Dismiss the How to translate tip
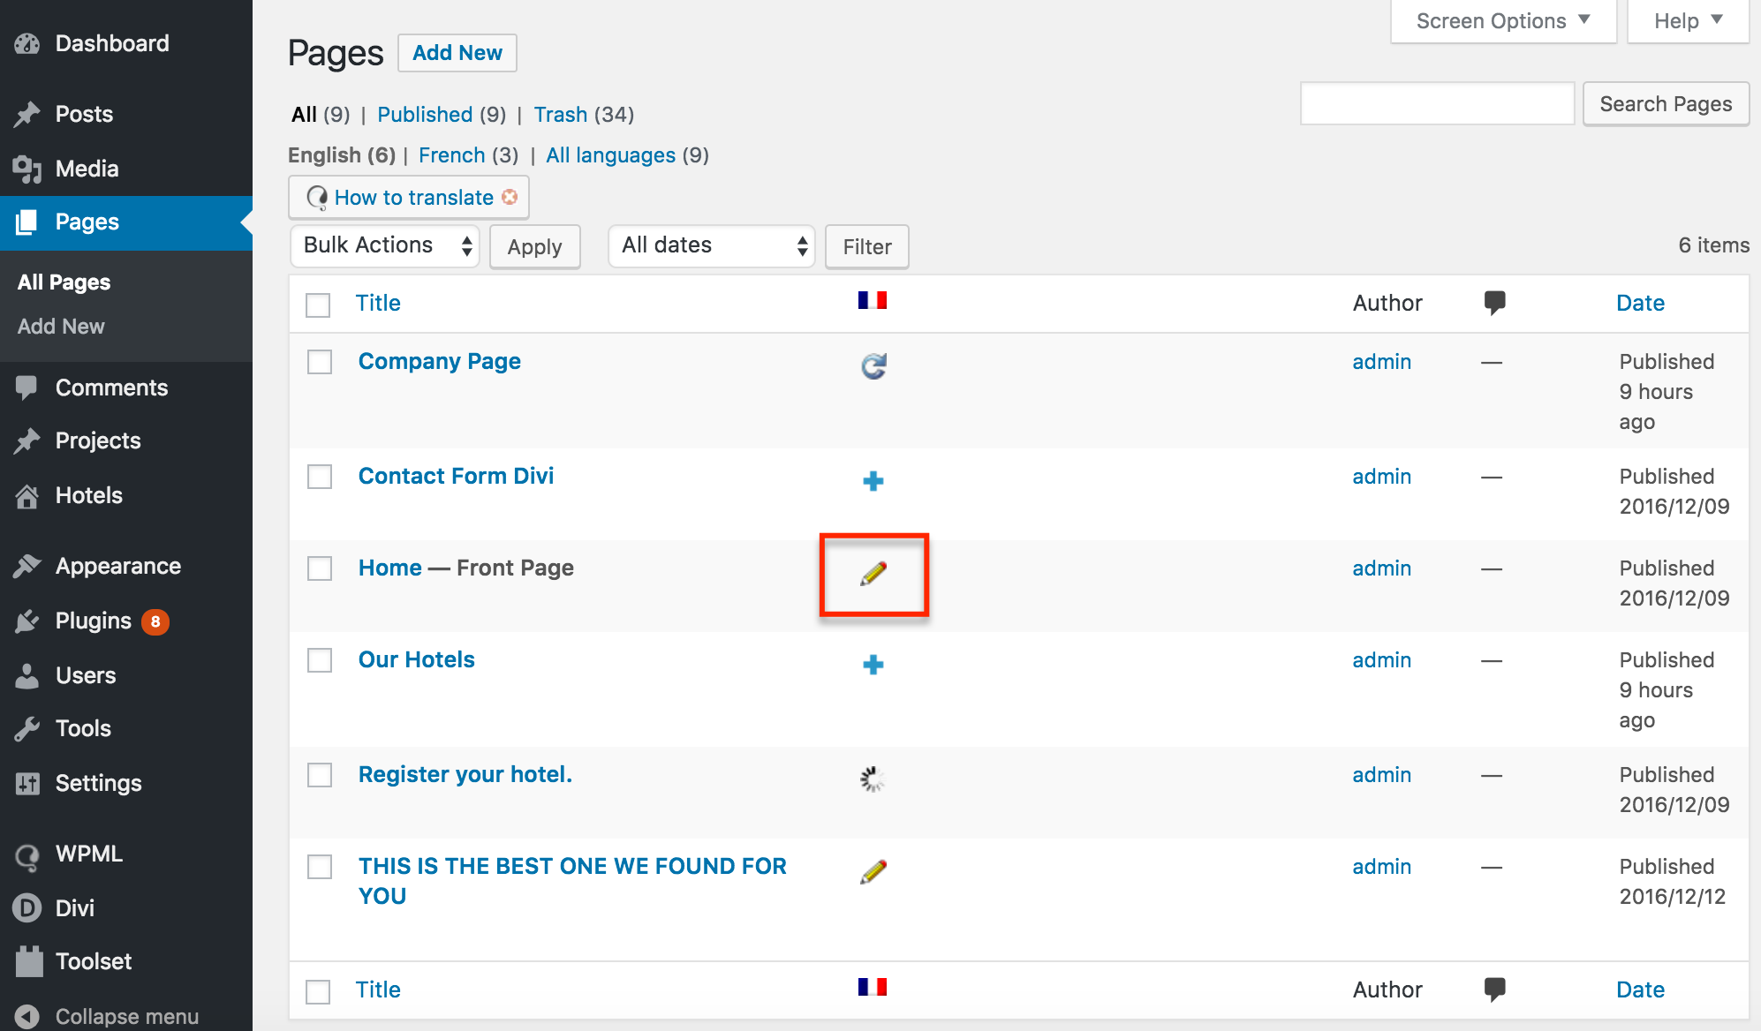This screenshot has height=1031, width=1761. pos(510,197)
